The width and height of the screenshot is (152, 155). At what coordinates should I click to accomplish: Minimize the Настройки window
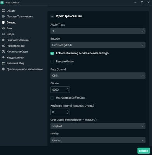click(135, 2)
